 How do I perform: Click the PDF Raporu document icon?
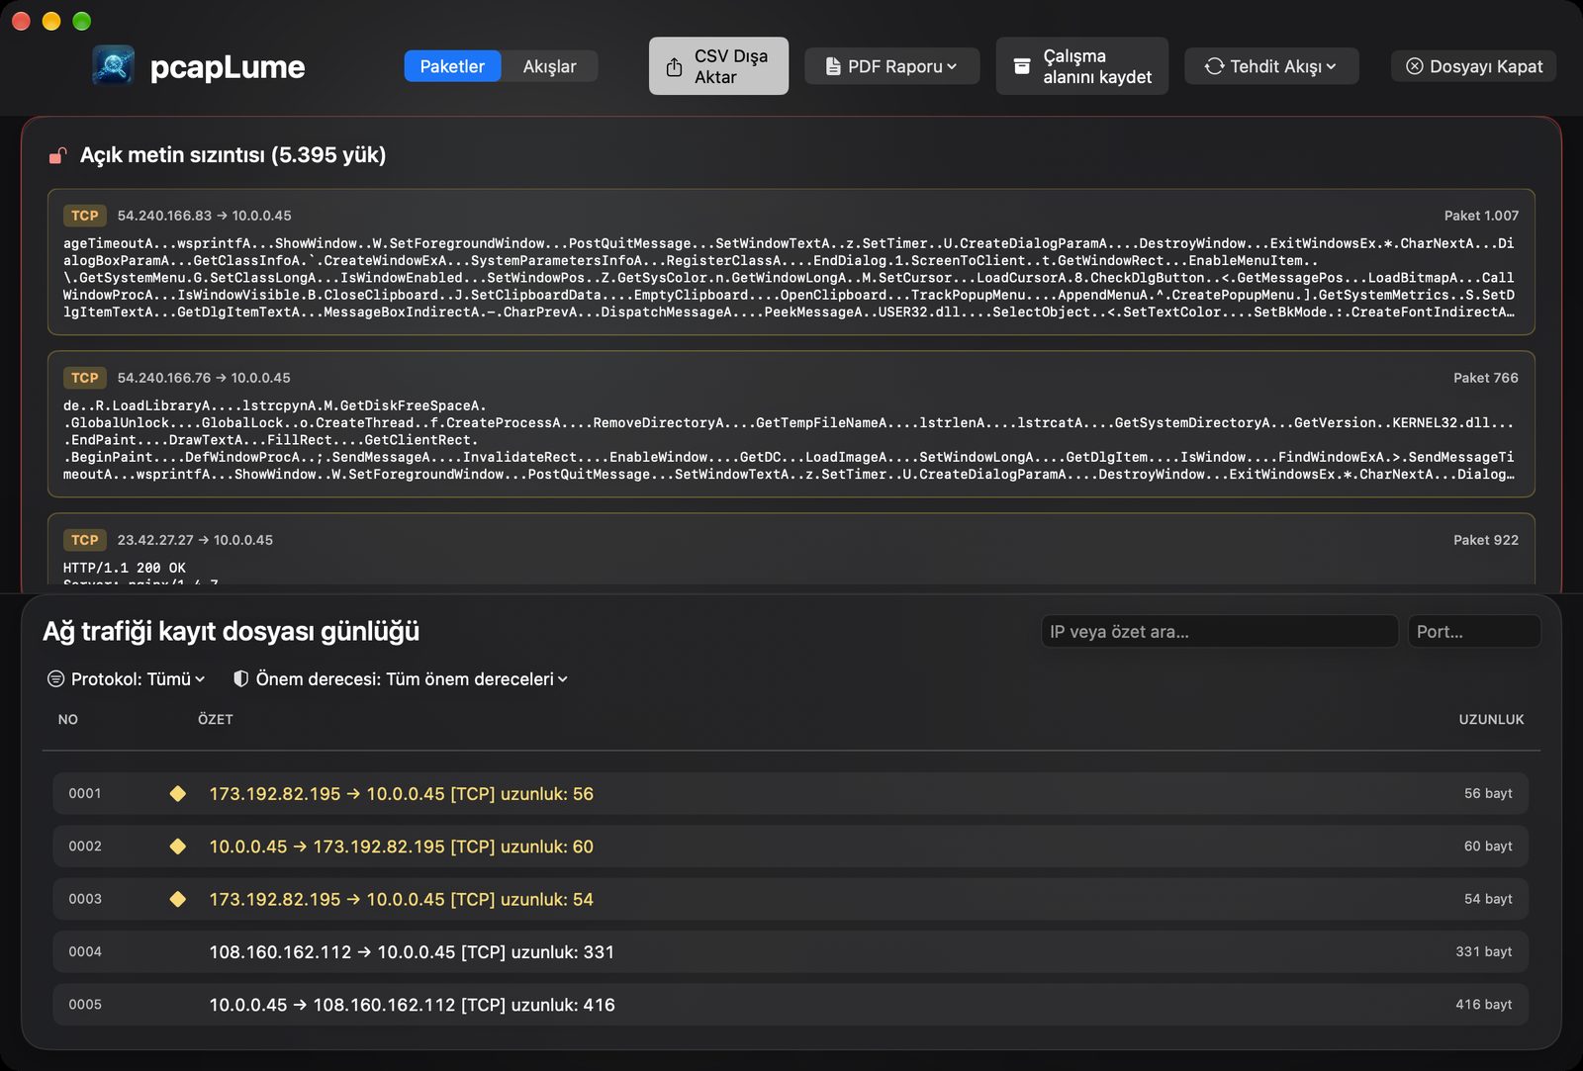833,66
